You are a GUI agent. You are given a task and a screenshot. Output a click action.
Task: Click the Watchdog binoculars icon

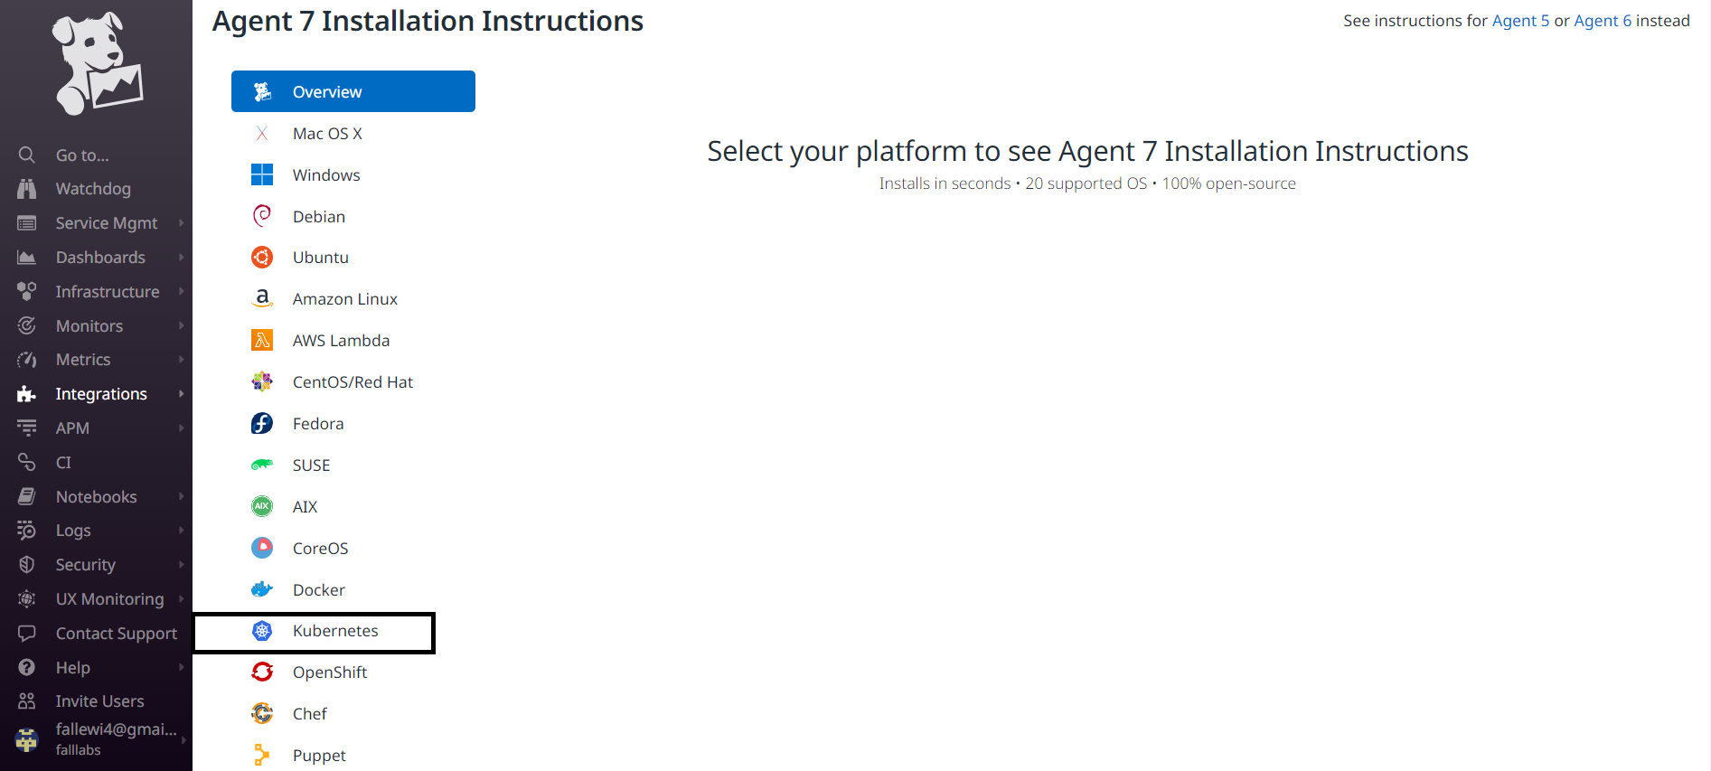pos(27,189)
